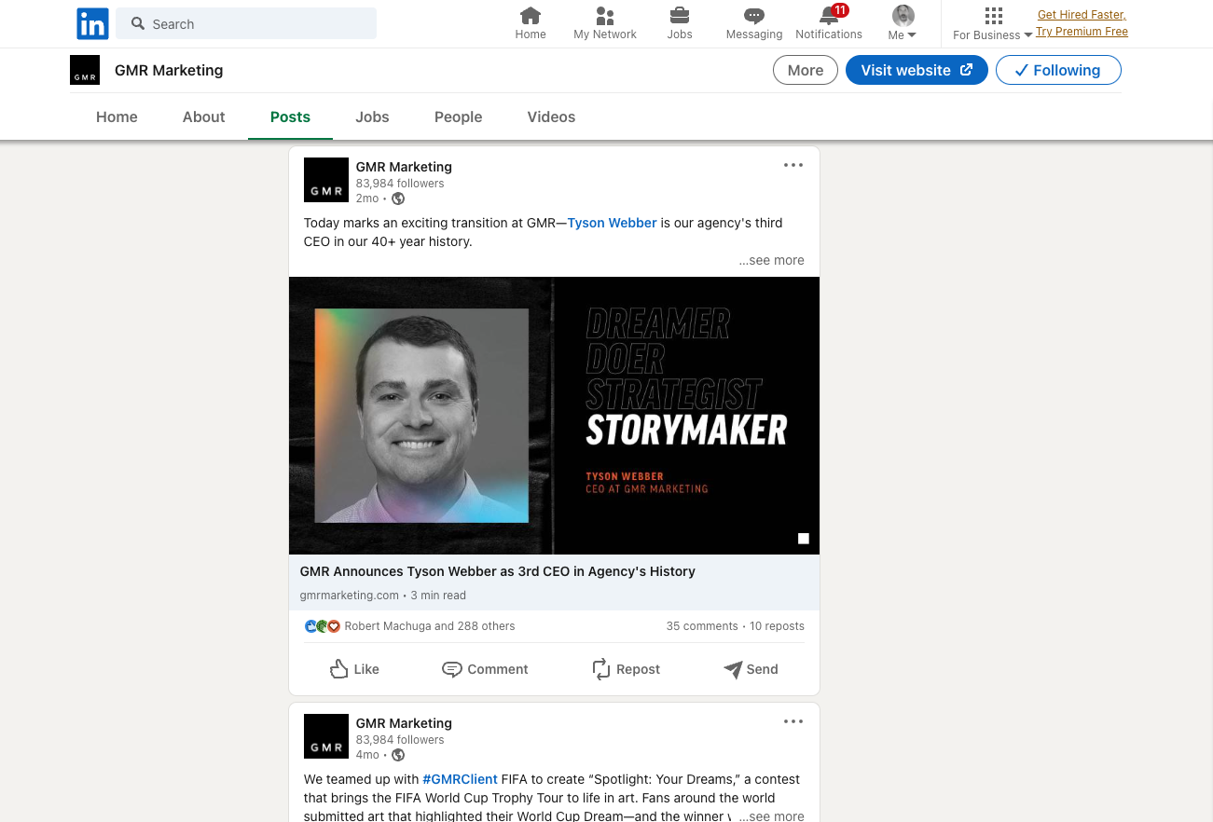Switch to the People tab
Image resolution: width=1213 pixels, height=822 pixels.
[458, 116]
